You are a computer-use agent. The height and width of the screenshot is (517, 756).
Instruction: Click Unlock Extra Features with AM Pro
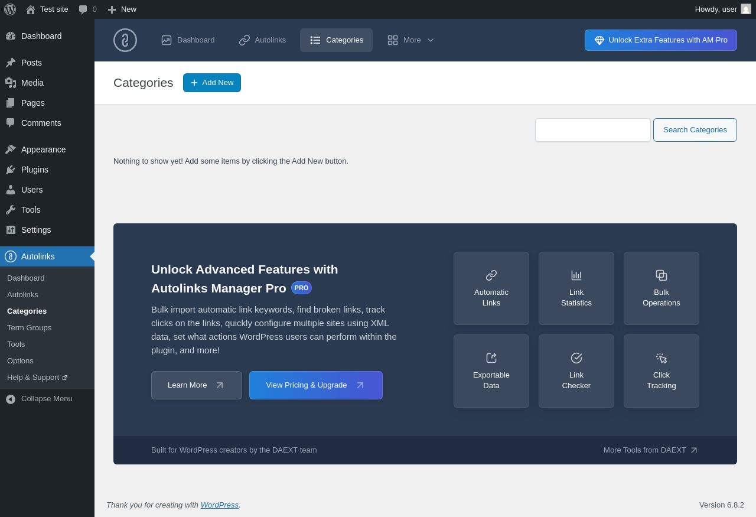pyautogui.click(x=661, y=40)
